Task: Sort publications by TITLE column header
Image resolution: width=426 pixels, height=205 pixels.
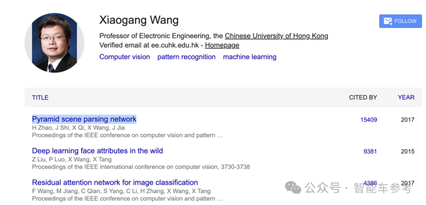Action: pyautogui.click(x=40, y=97)
